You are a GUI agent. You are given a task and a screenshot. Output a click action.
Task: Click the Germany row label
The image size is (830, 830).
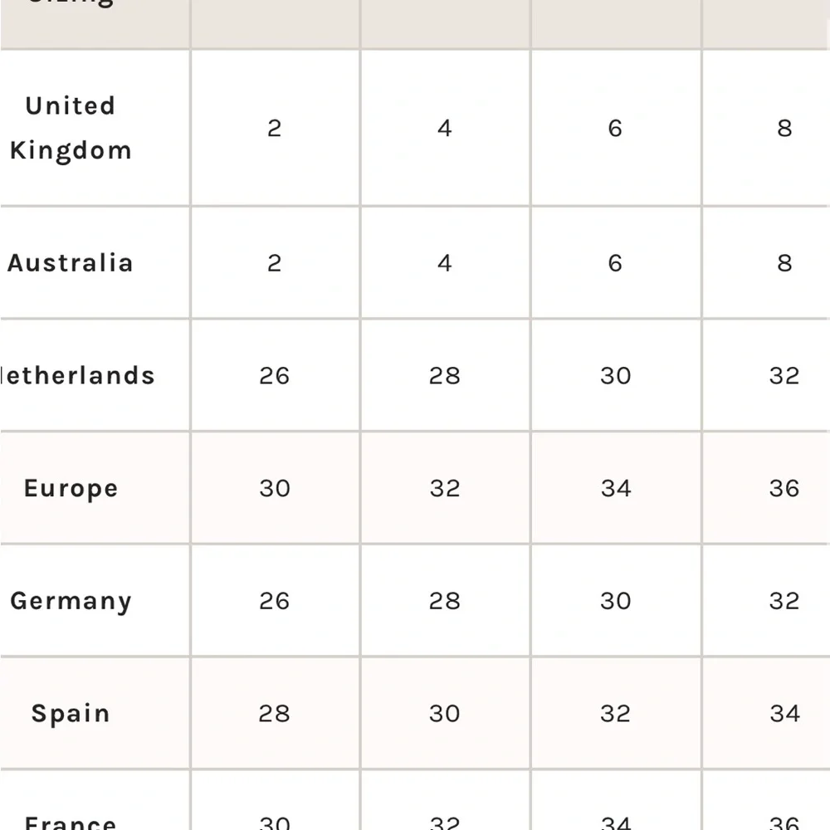71,601
